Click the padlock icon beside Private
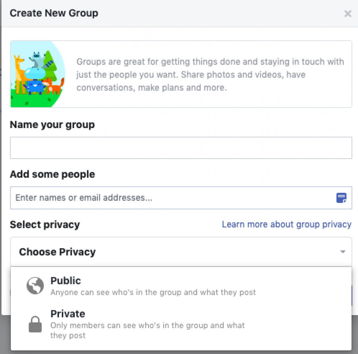This screenshot has width=358, height=354. point(35,324)
